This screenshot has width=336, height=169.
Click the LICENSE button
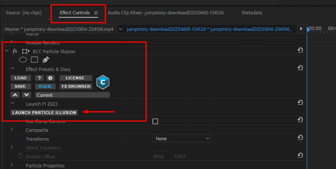click(75, 78)
